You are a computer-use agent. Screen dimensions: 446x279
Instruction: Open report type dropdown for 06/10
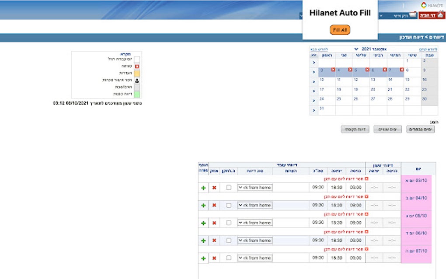click(x=255, y=241)
